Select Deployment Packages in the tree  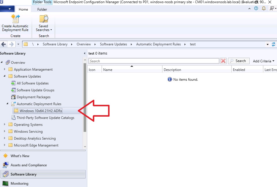point(33,97)
